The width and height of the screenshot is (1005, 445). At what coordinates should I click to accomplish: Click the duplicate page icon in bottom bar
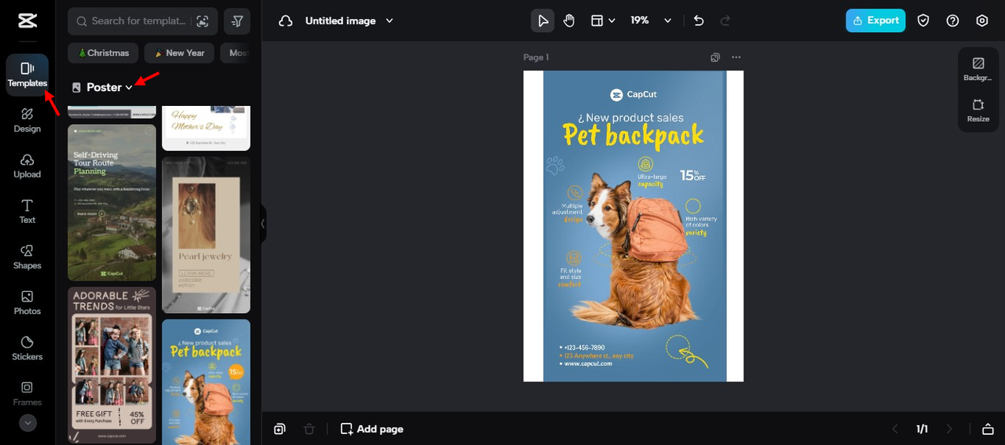(280, 429)
